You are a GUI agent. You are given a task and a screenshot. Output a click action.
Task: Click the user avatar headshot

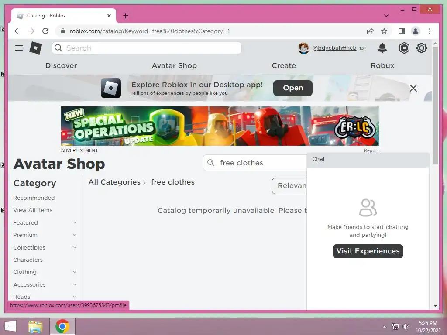304,48
